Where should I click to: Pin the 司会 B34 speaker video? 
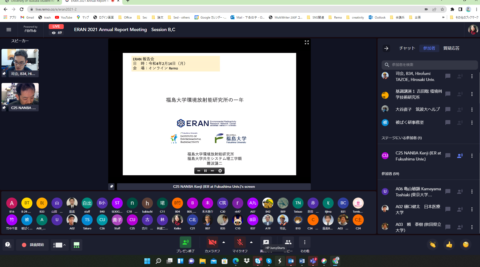click(4, 74)
